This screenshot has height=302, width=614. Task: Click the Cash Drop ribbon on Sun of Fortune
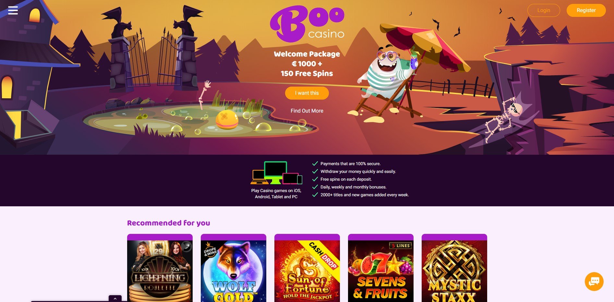pos(323,255)
